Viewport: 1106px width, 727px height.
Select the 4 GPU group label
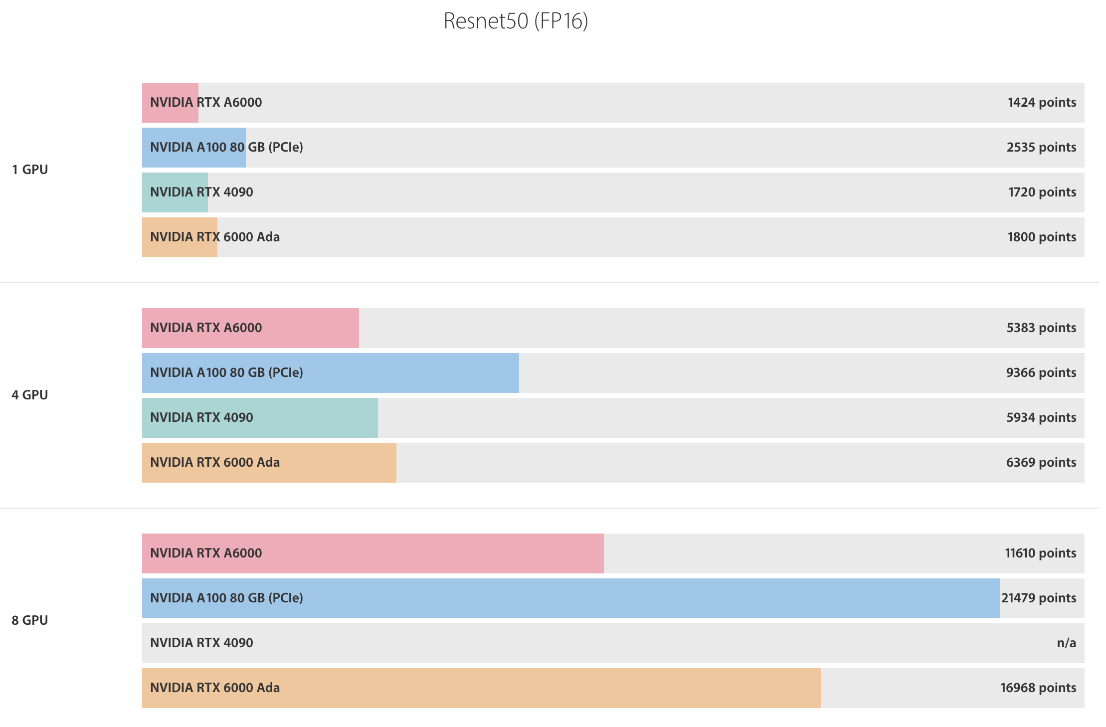click(x=30, y=395)
